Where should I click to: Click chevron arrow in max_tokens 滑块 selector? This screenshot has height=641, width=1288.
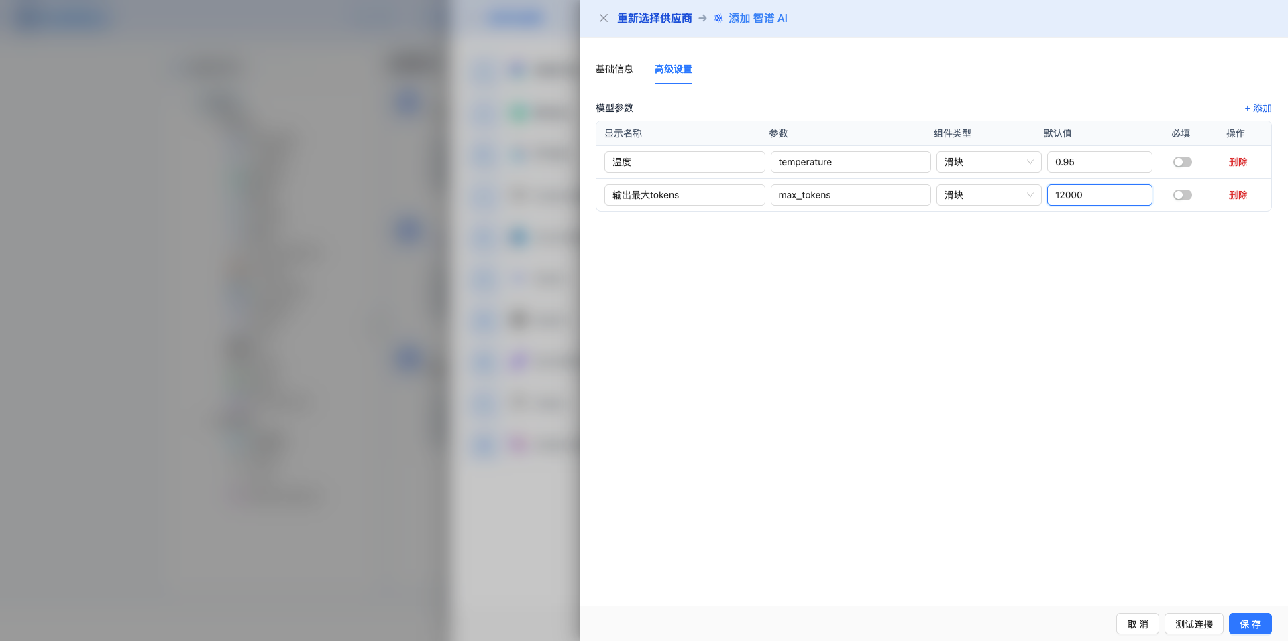click(1030, 195)
